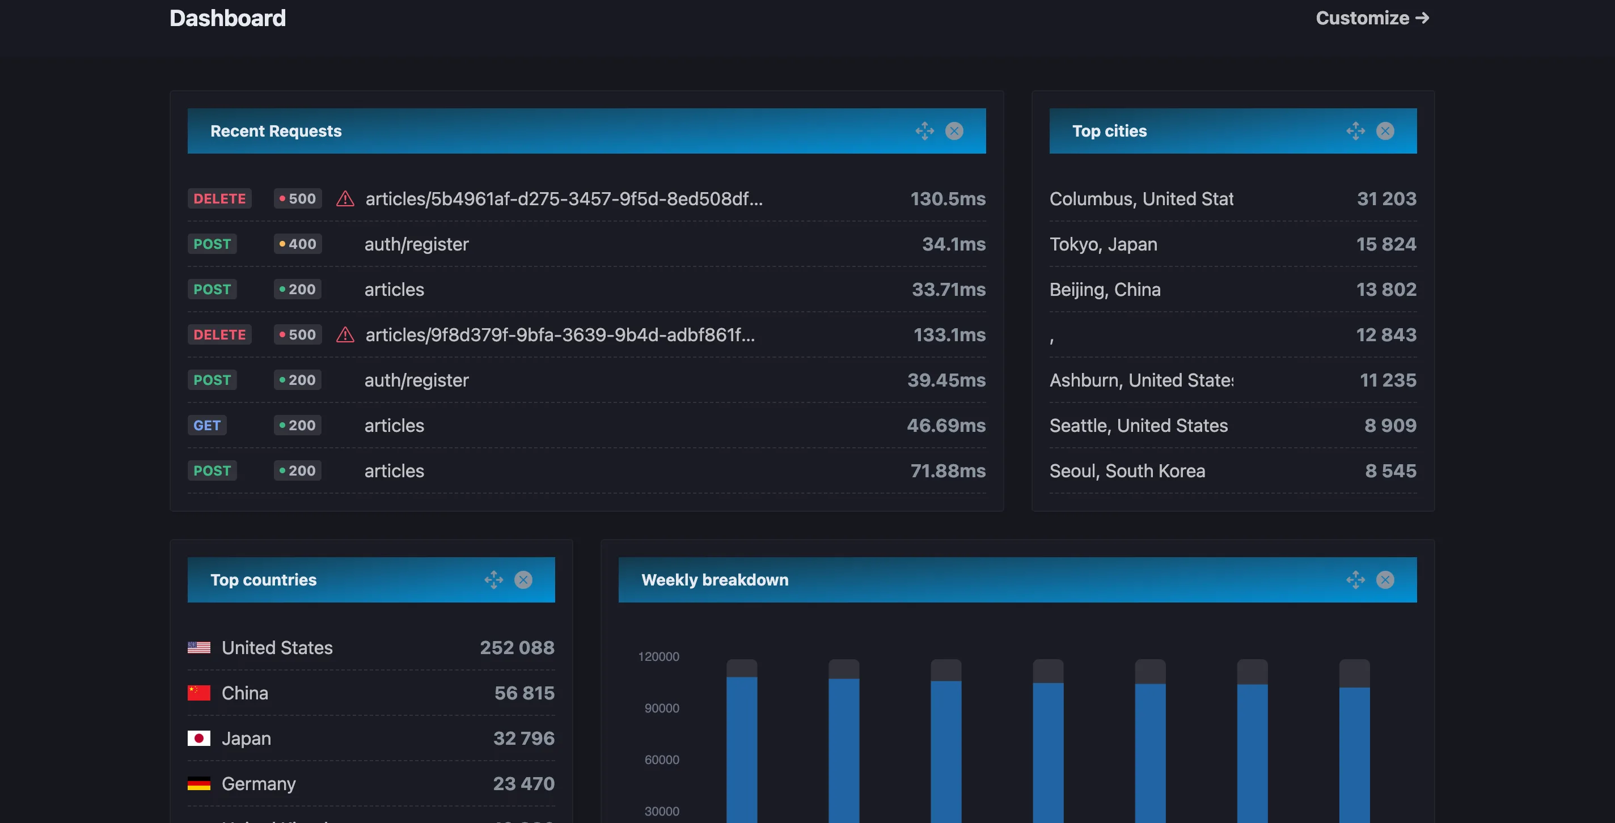Select the Seoul, South Korea city row
This screenshot has width=1615, height=823.
pos(1233,471)
